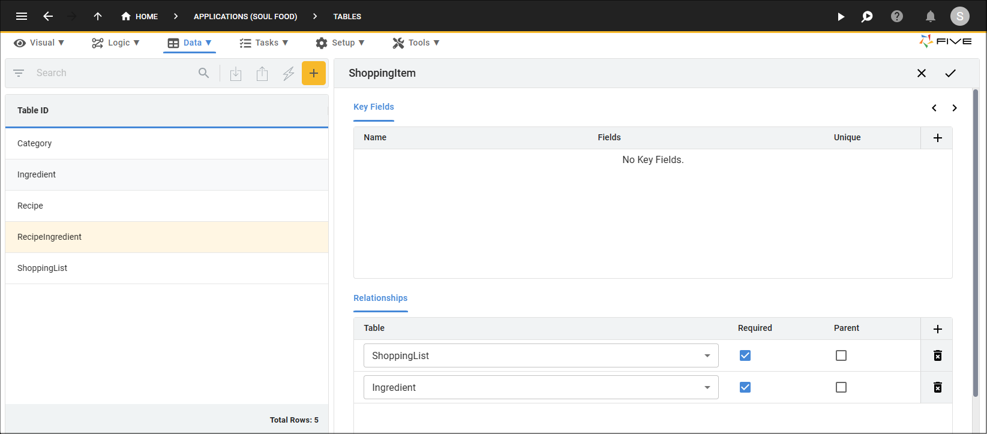This screenshot has width=987, height=434.
Task: Save ShoppingItem with check mark
Action: coord(950,73)
